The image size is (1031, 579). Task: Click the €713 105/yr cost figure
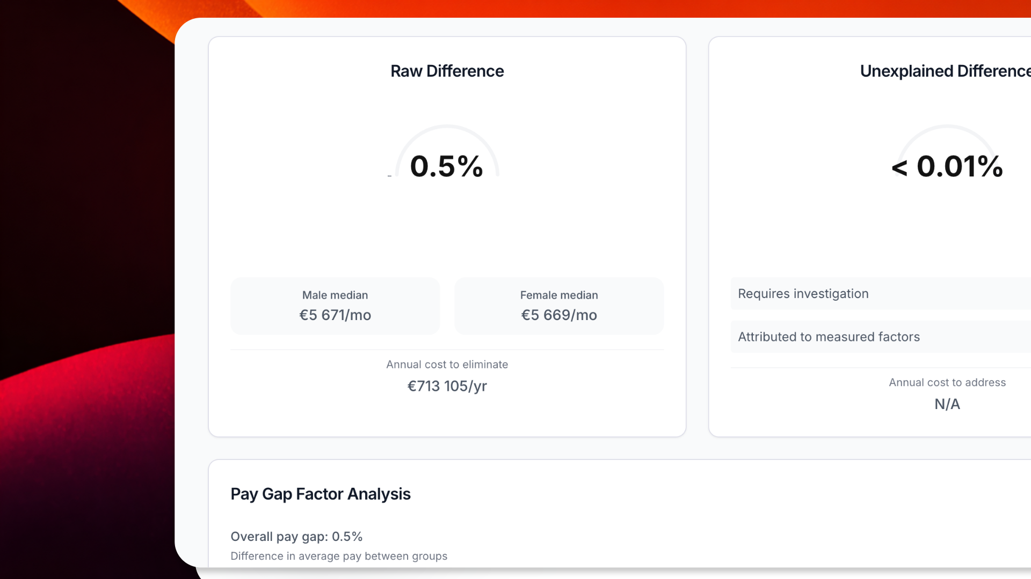tap(447, 386)
